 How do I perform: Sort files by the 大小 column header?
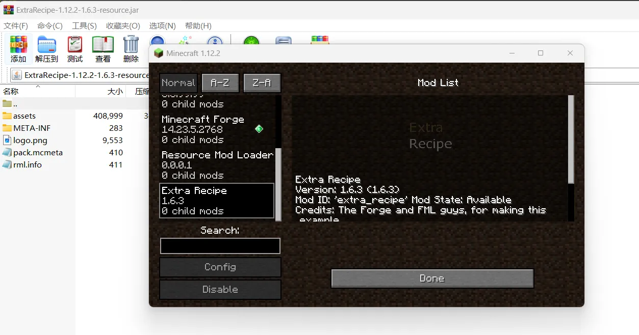(100, 92)
